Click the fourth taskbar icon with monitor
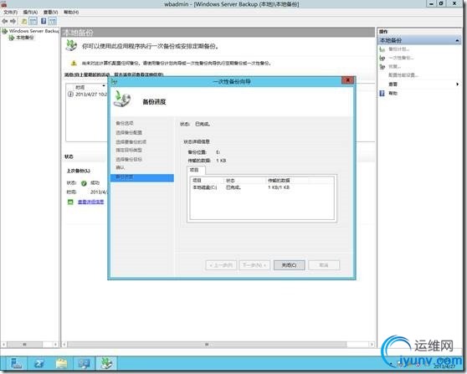The width and height of the screenshot is (467, 374). pos(85,363)
